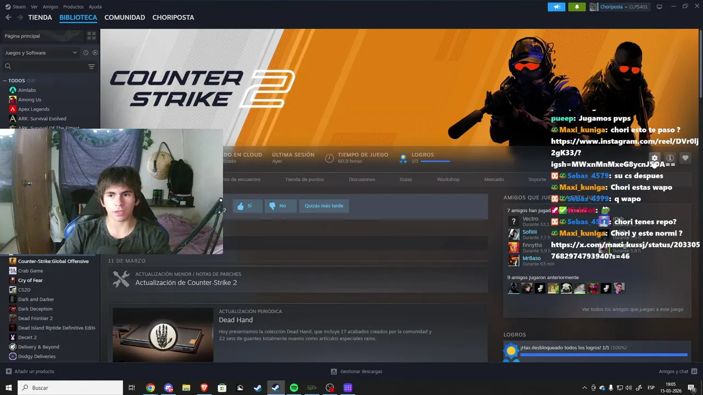
Task: Click Windows taskbar Buscar search box
Action: (70, 388)
